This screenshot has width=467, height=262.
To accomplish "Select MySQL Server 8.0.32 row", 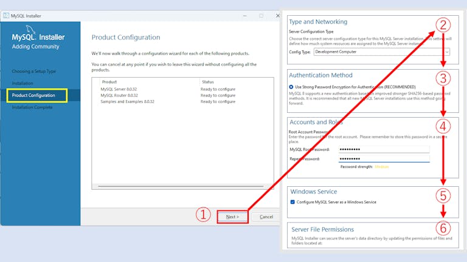I will 182,89.
